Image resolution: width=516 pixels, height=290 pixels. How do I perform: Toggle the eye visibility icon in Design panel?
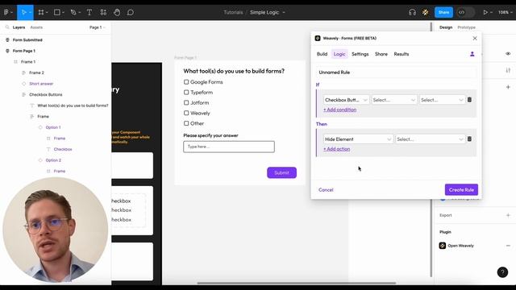tap(508, 54)
